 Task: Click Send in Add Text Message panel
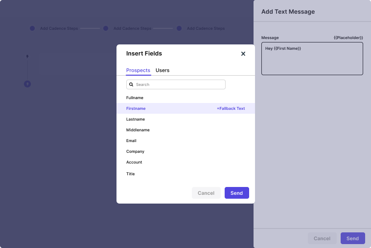(x=352, y=238)
